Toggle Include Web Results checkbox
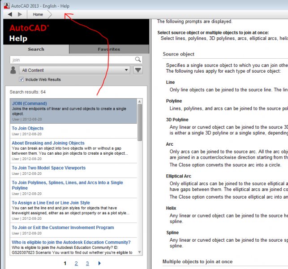 tap(21, 79)
